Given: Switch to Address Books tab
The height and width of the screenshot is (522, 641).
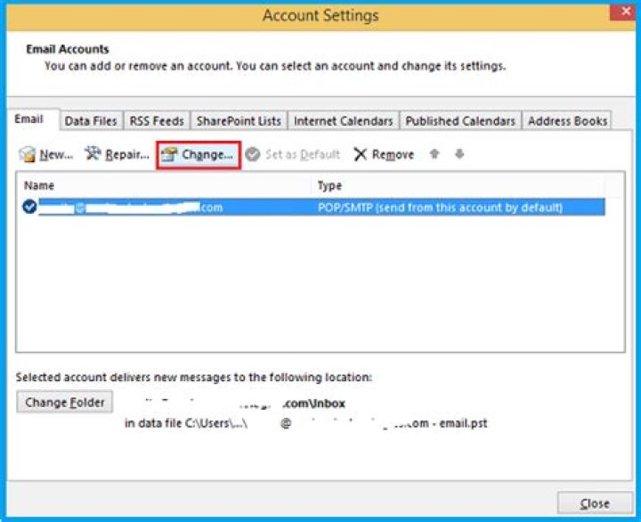Looking at the screenshot, I should point(567,121).
